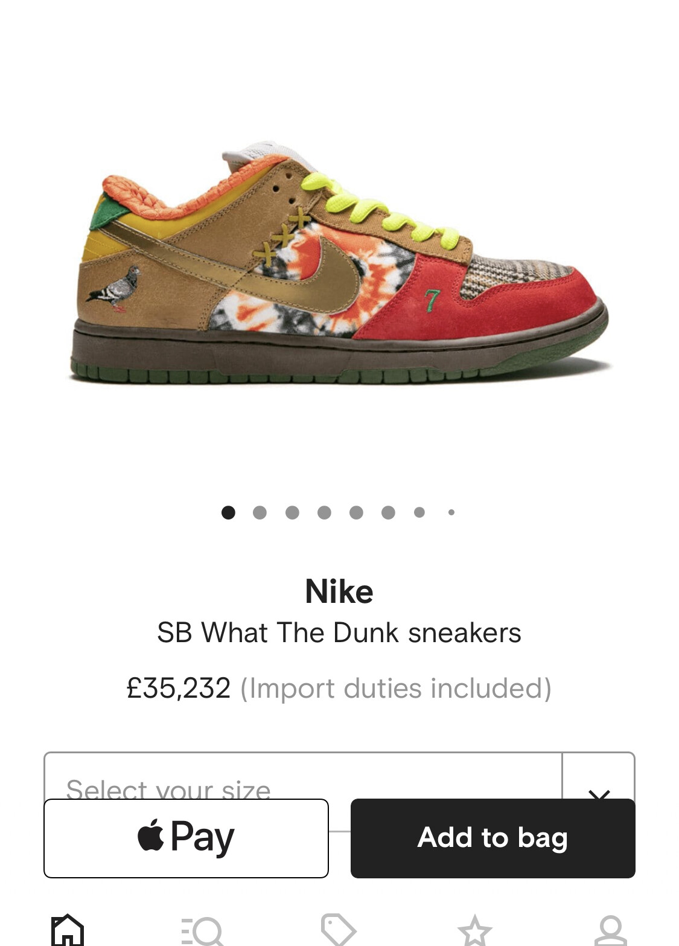Open the wishlist star tab
This screenshot has height=946, width=679.
point(474,931)
